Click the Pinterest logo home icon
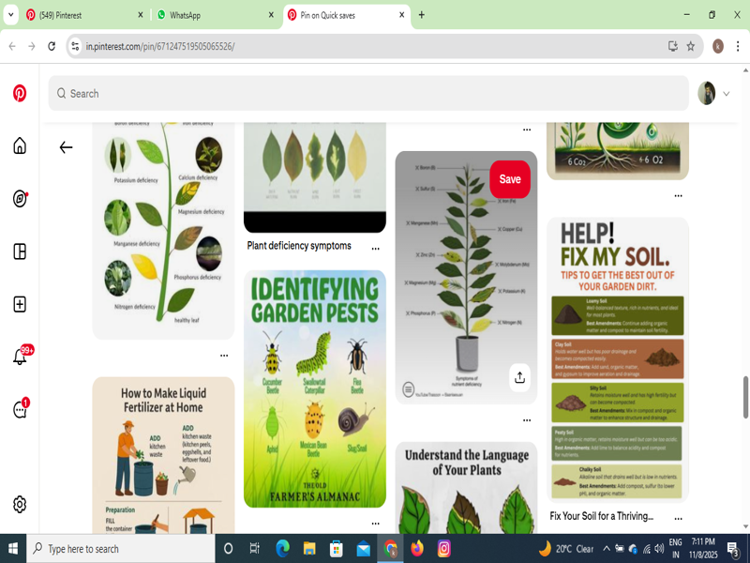This screenshot has height=563, width=750. coord(20,93)
